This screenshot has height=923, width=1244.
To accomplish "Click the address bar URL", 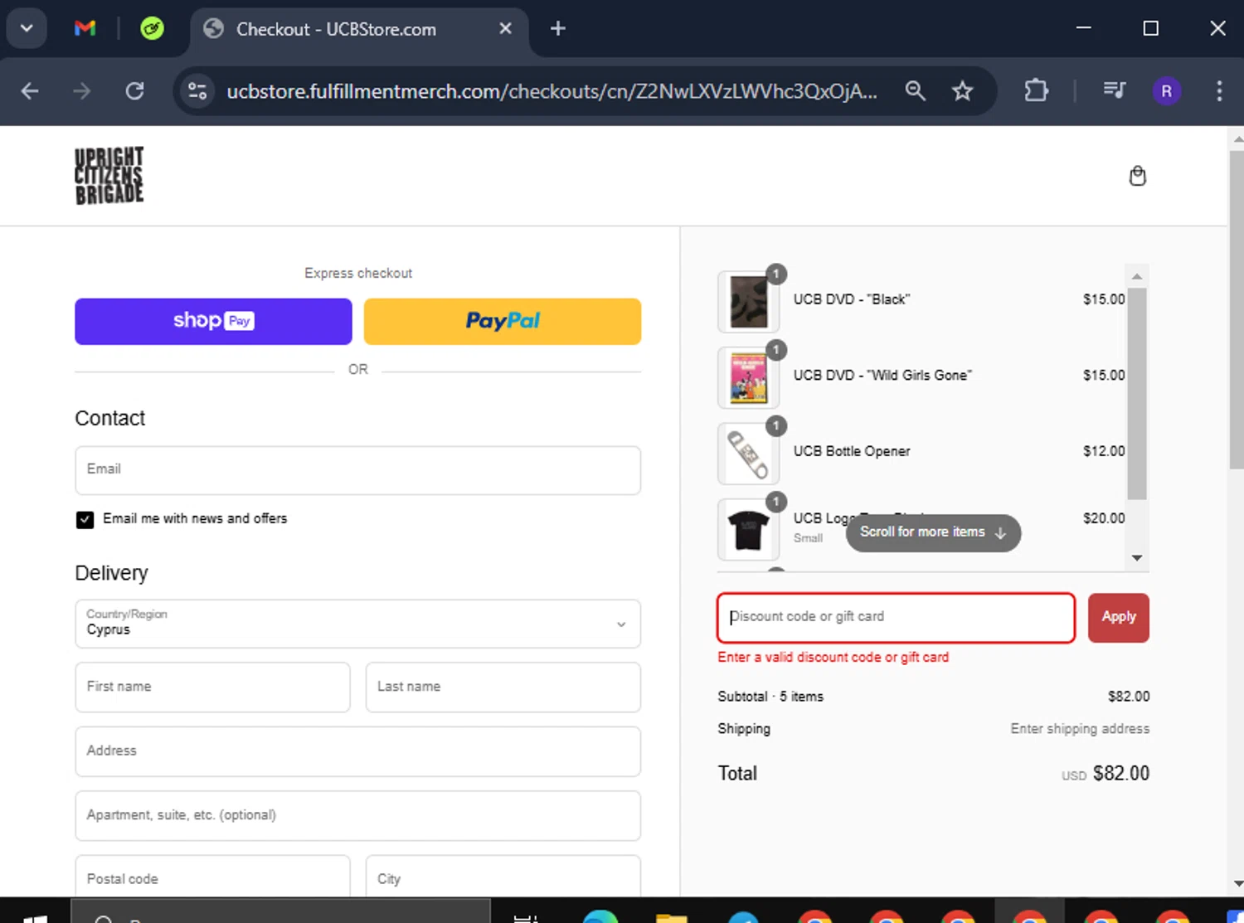I will click(x=552, y=91).
